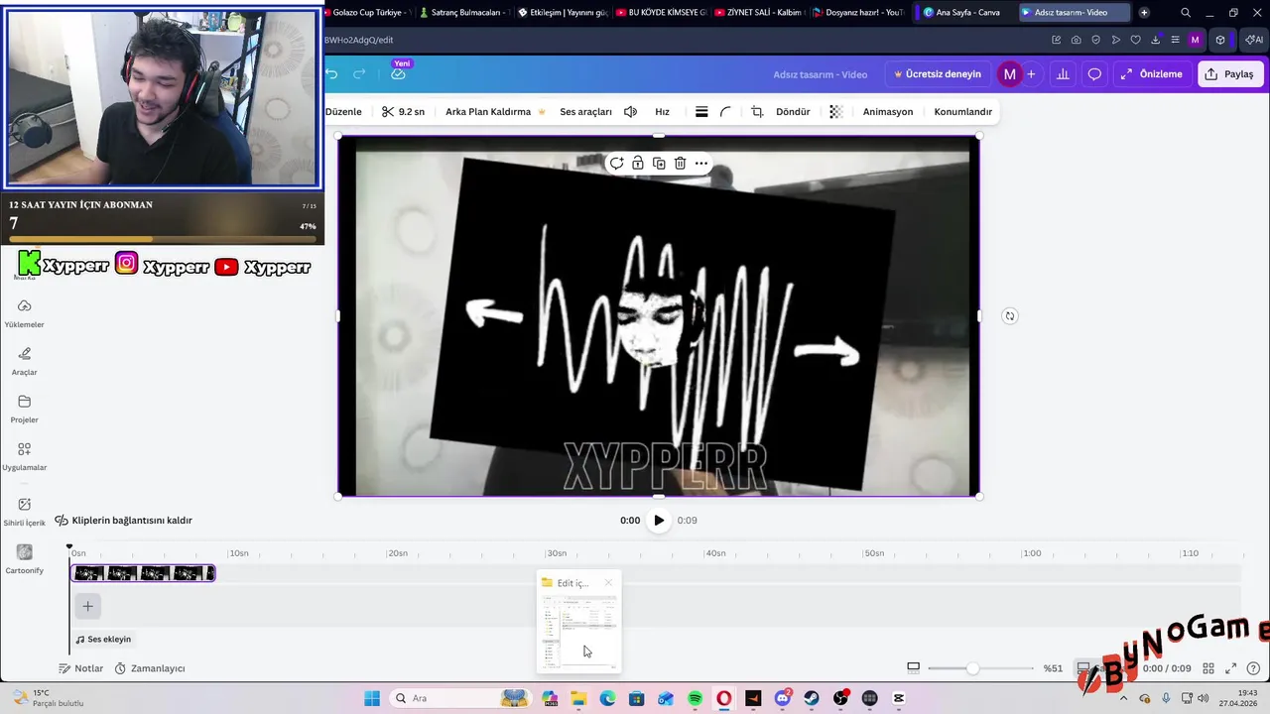This screenshot has height=714, width=1270.
Task: Open the help question mark icon
Action: tap(1253, 668)
